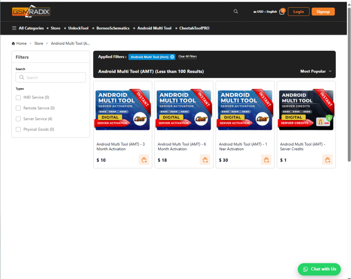The image size is (351, 279).
Task: Open USD English currency language selector
Action: pyautogui.click(x=265, y=12)
